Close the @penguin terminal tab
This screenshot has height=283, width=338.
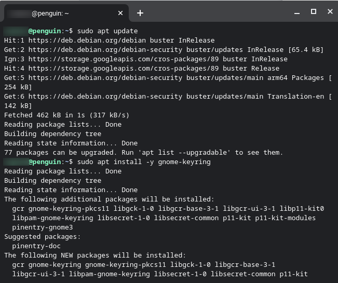120,13
